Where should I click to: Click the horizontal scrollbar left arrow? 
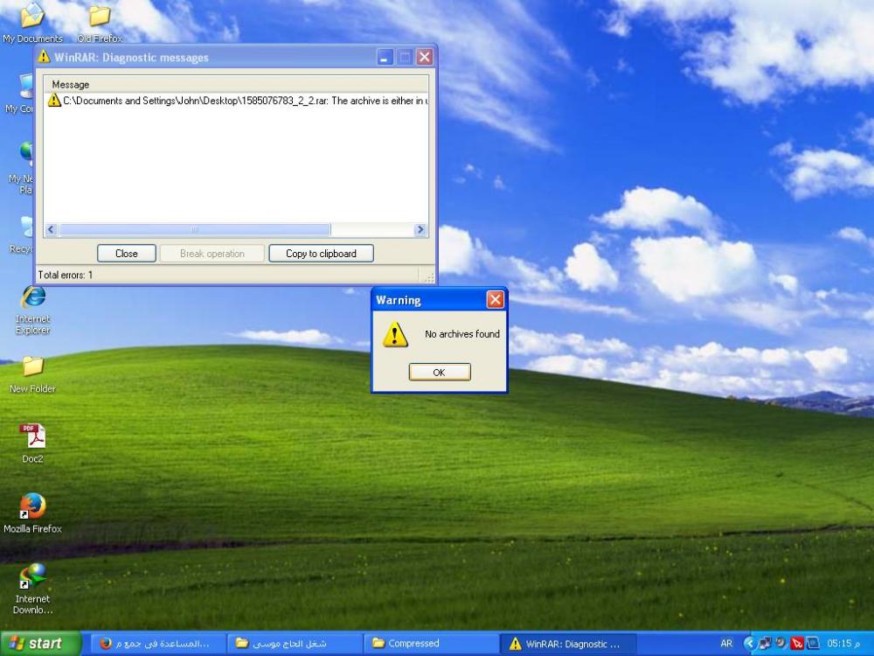(52, 229)
